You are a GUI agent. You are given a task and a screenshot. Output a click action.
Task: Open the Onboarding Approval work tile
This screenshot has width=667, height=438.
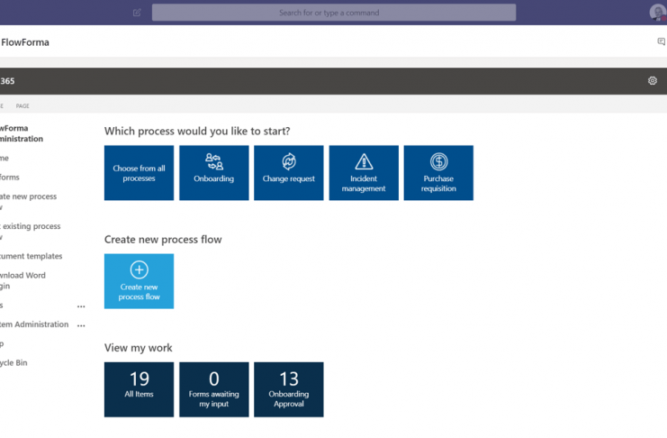click(288, 389)
